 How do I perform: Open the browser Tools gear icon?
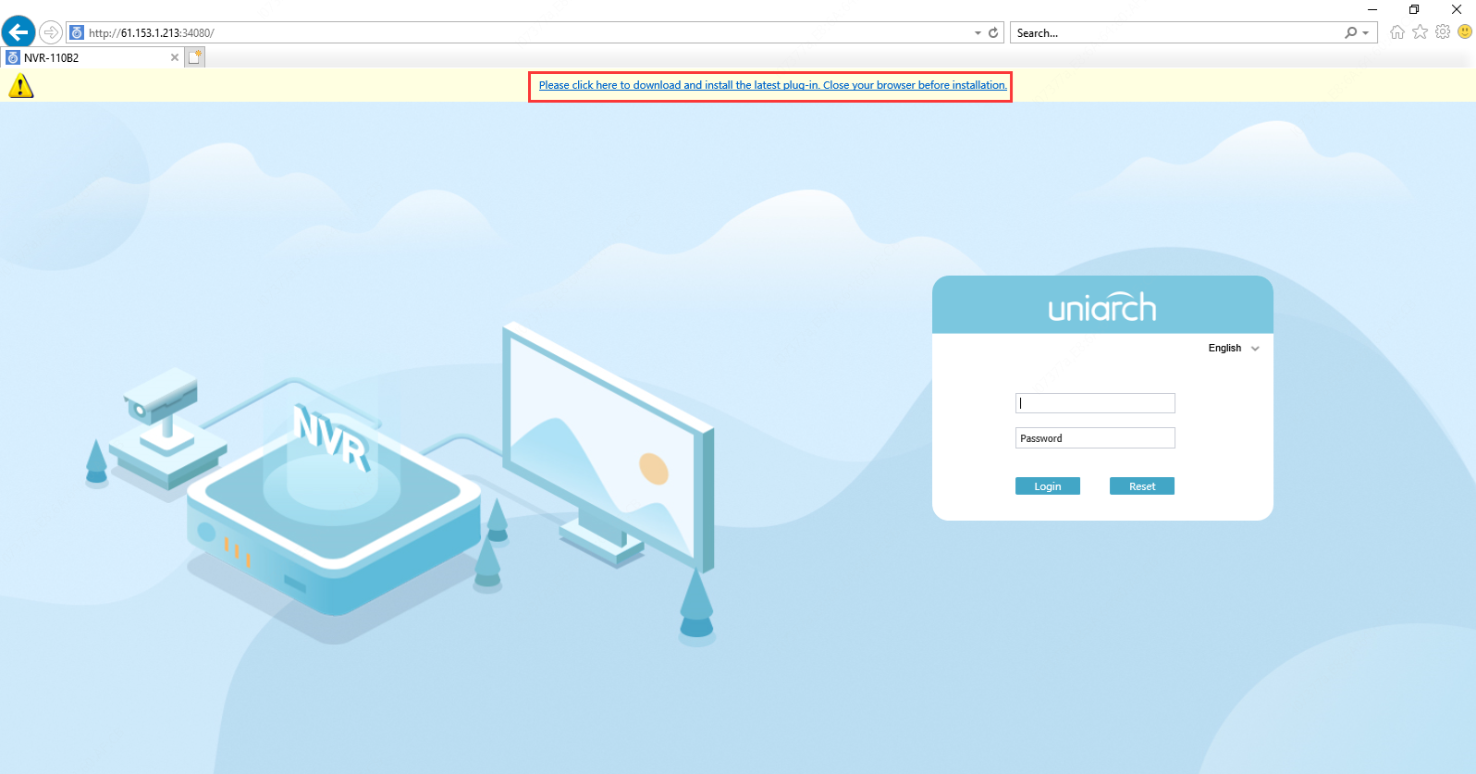pyautogui.click(x=1443, y=32)
